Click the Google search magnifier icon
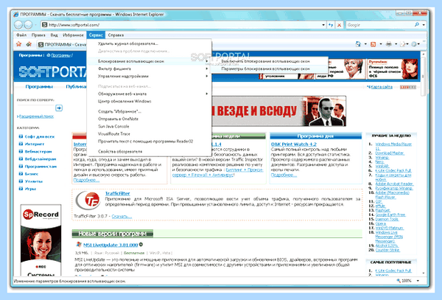442x300 pixels. point(417,25)
